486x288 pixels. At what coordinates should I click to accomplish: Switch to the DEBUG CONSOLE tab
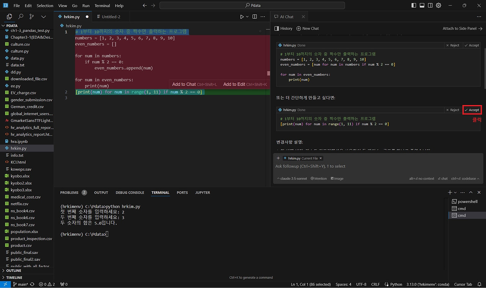[x=130, y=193]
